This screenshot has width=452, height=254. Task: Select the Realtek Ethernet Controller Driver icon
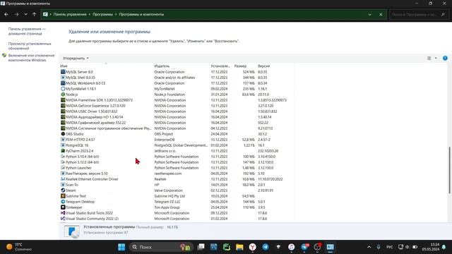[x=63, y=179]
